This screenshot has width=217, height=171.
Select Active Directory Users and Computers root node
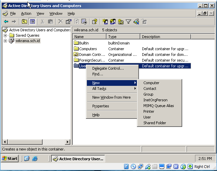click(x=40, y=30)
